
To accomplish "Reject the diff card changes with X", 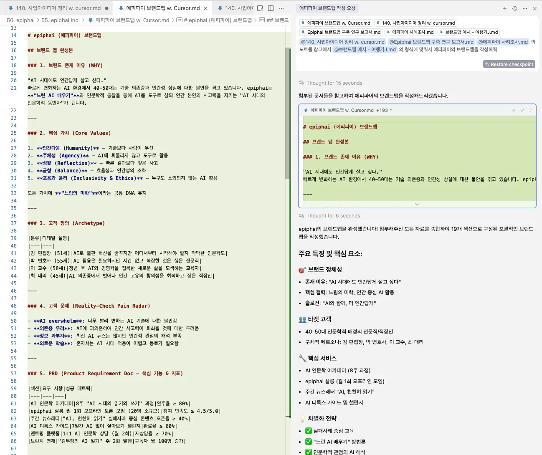I will pos(514,110).
